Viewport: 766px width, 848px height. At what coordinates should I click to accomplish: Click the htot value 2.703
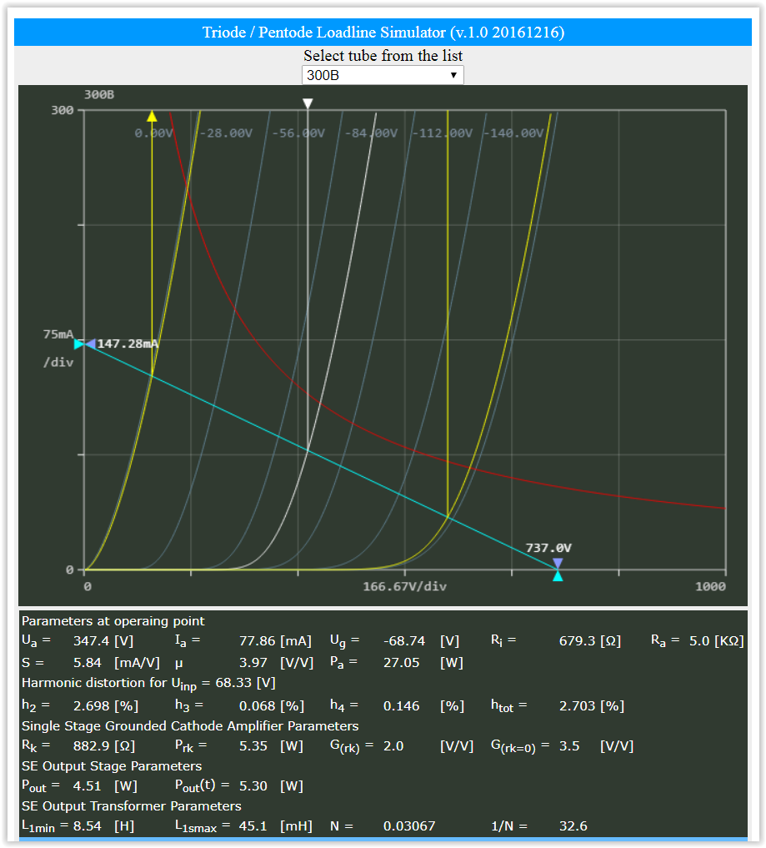tap(578, 705)
